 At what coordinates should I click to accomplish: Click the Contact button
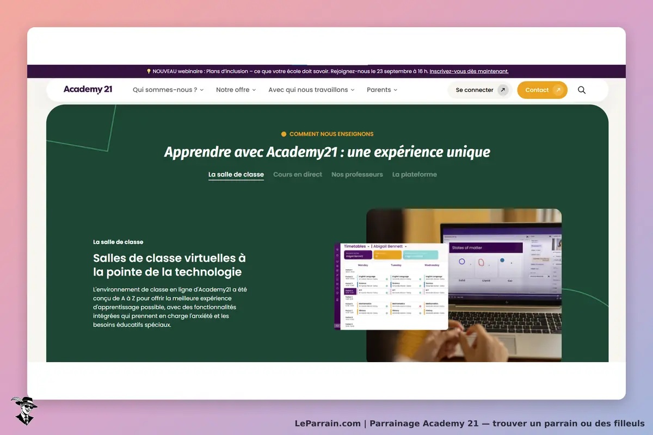542,90
